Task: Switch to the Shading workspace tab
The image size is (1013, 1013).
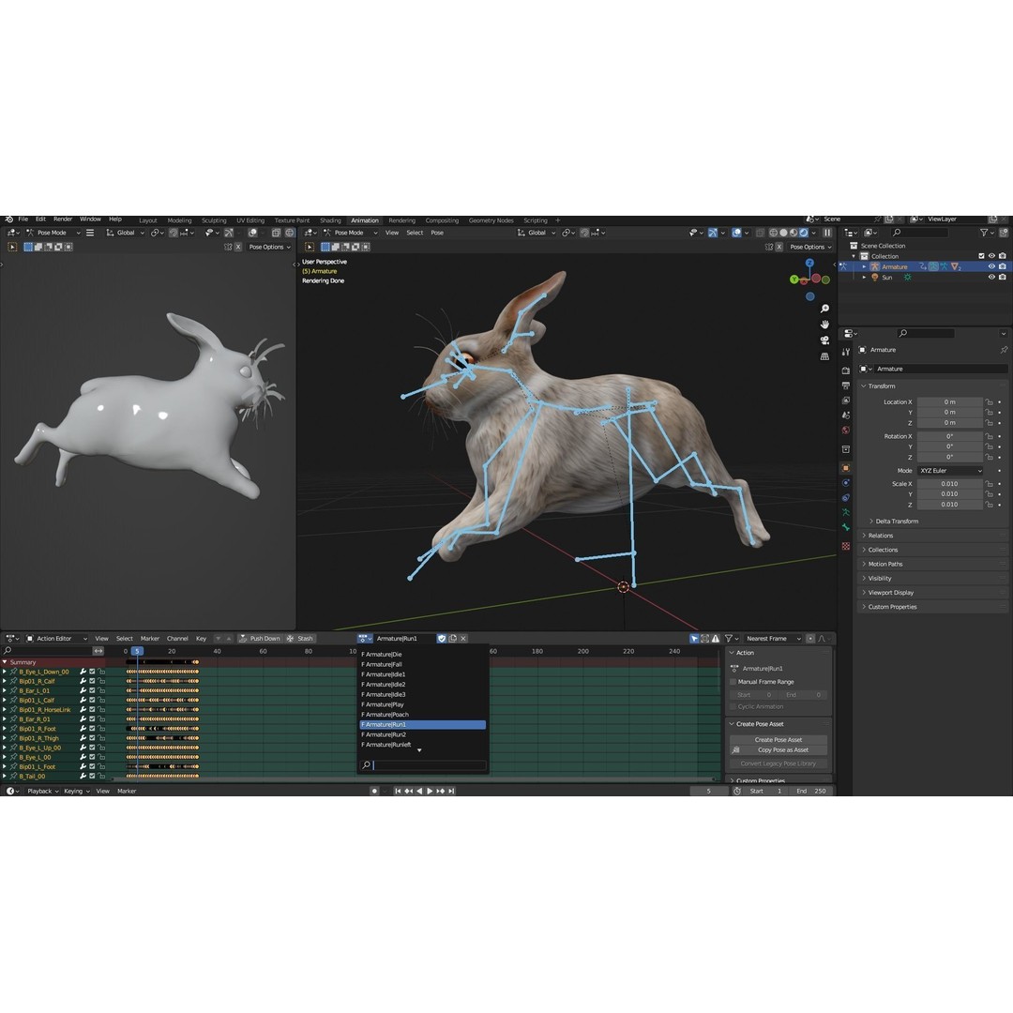Action: point(330,220)
